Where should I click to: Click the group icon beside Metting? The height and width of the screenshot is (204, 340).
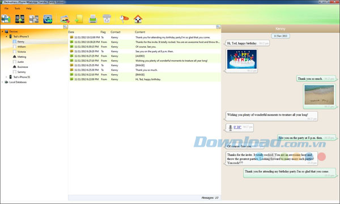click(x=15, y=57)
